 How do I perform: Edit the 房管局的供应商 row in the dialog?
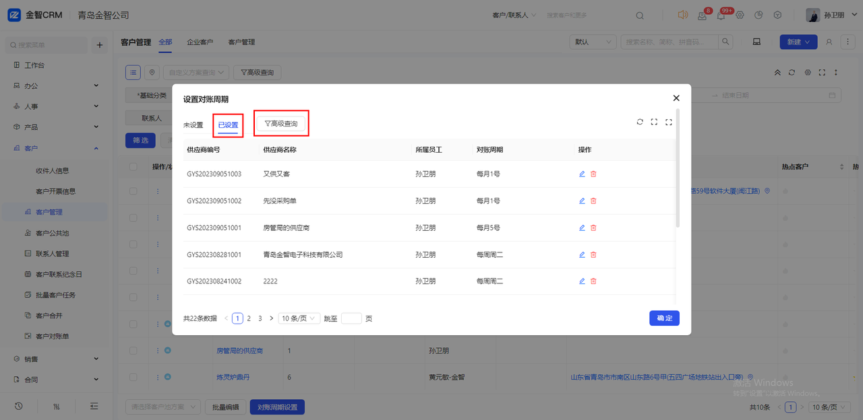(x=582, y=228)
